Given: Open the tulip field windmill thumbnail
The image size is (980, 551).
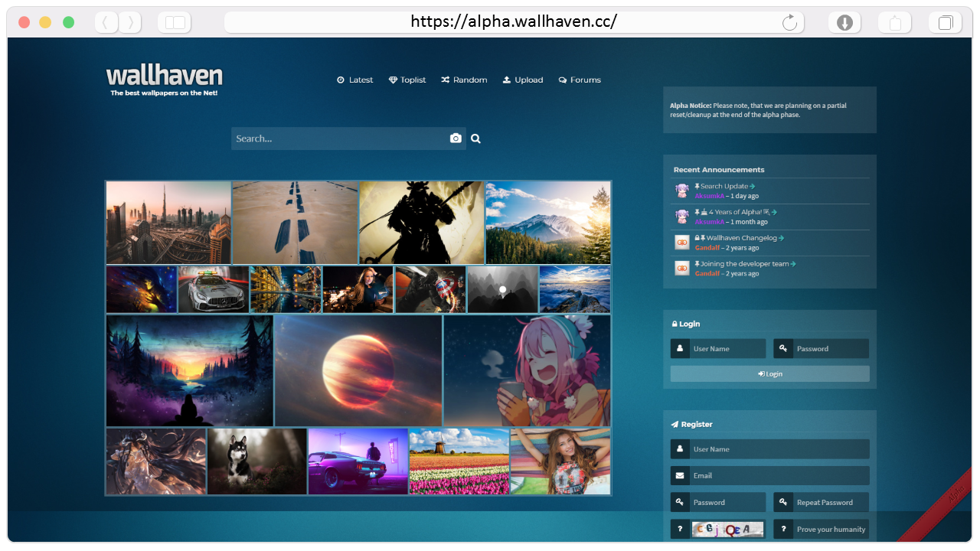Looking at the screenshot, I should 459,461.
